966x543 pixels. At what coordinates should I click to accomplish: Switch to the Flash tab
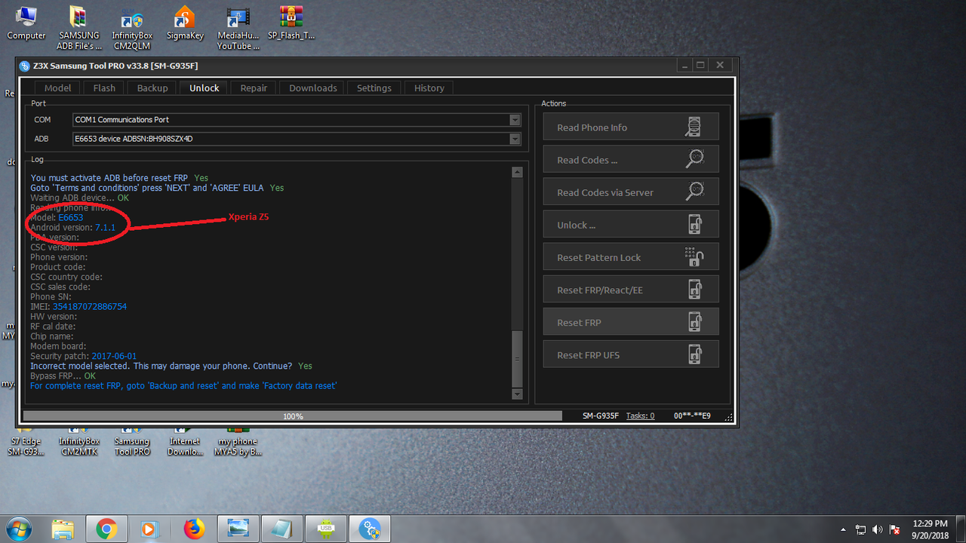coord(104,88)
